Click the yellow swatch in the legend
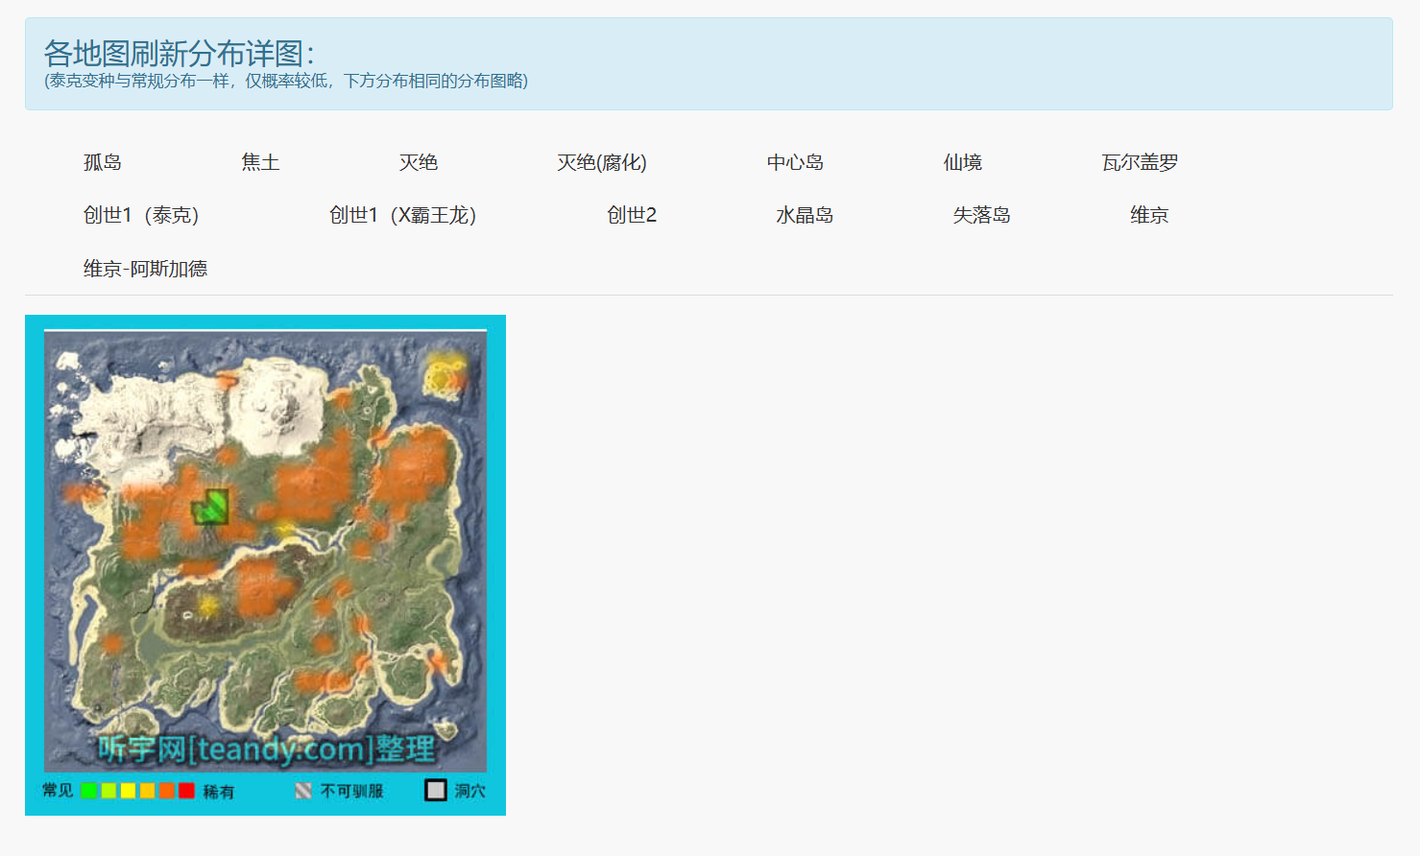The height and width of the screenshot is (856, 1420). pyautogui.click(x=128, y=791)
